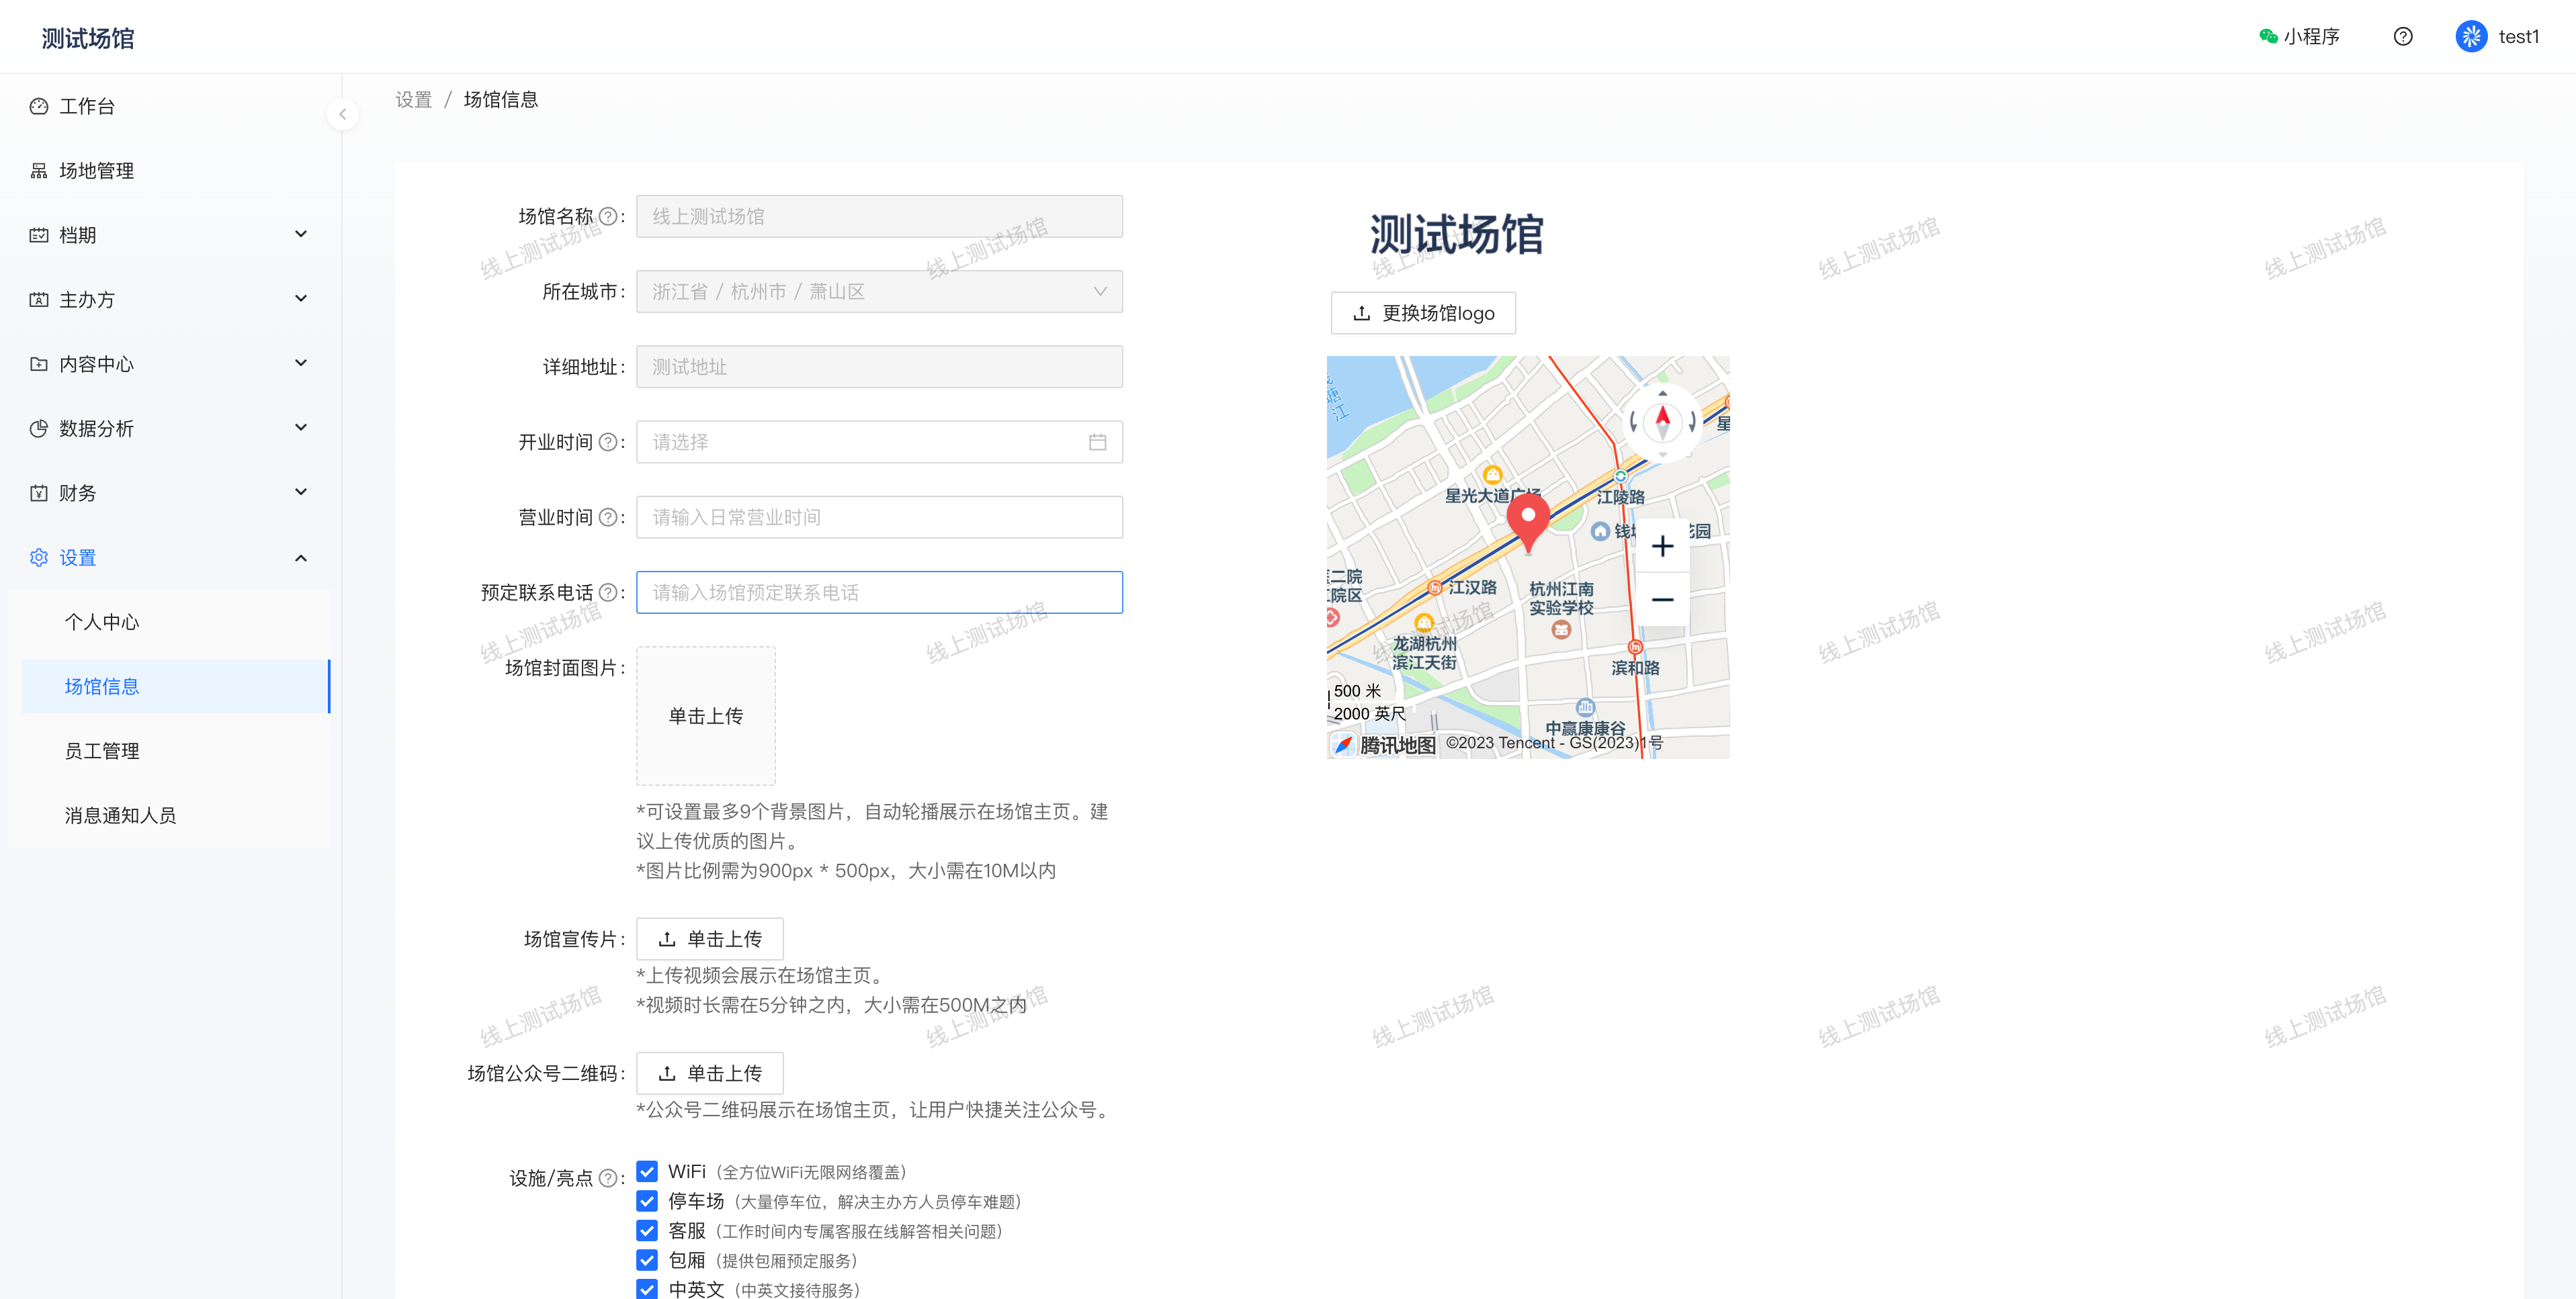This screenshot has height=1299, width=2576.
Task: Zoom in on the map with plus
Action: coord(1662,546)
